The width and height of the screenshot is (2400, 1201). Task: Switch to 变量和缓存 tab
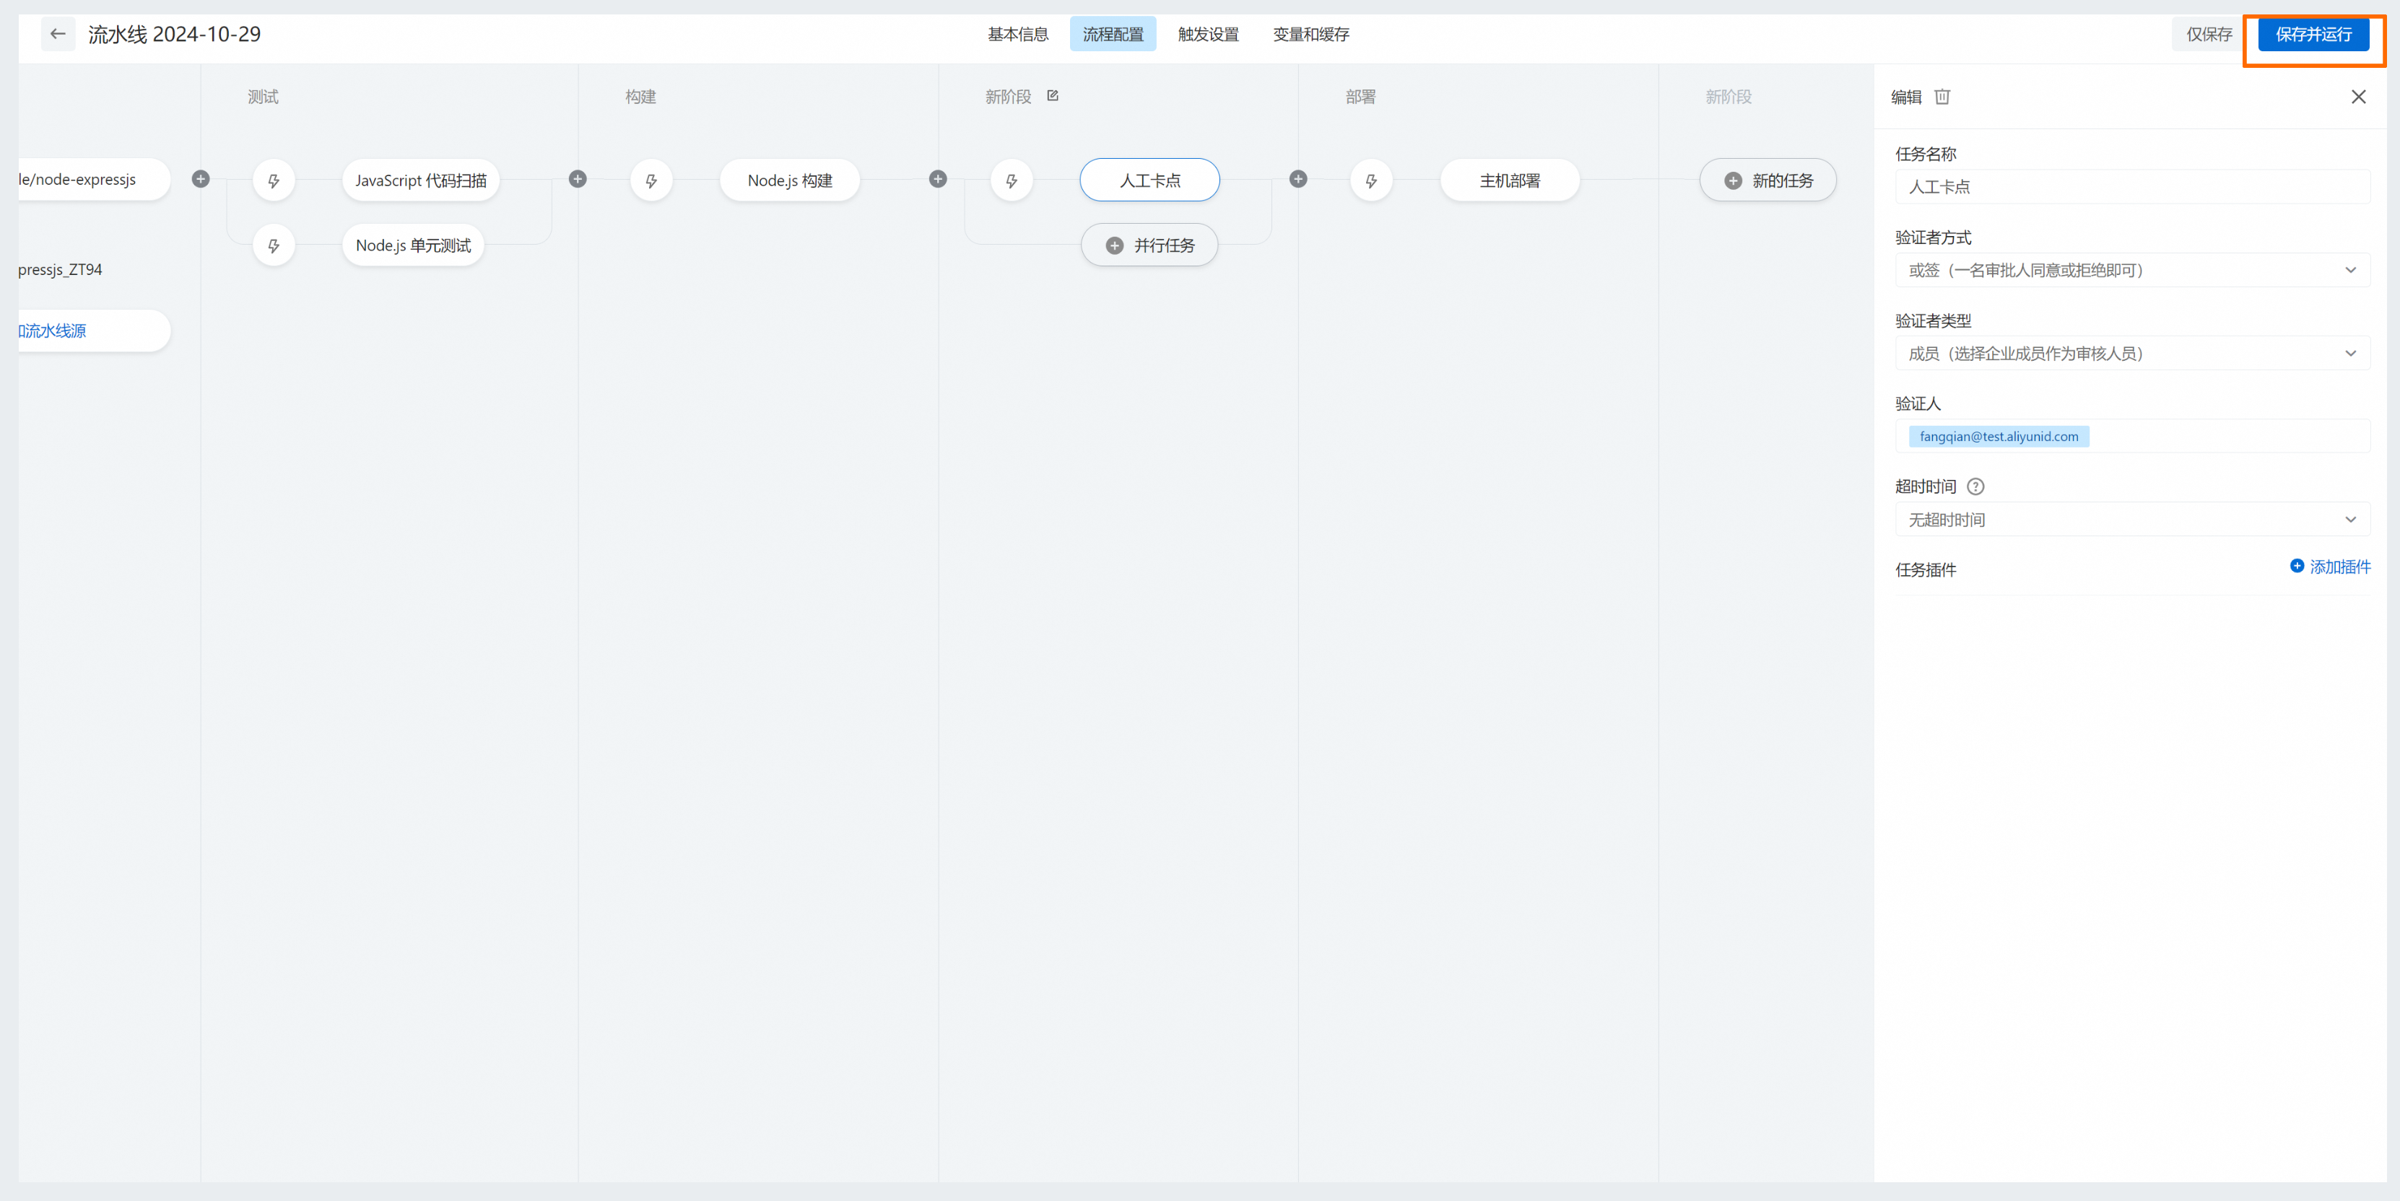(1311, 35)
